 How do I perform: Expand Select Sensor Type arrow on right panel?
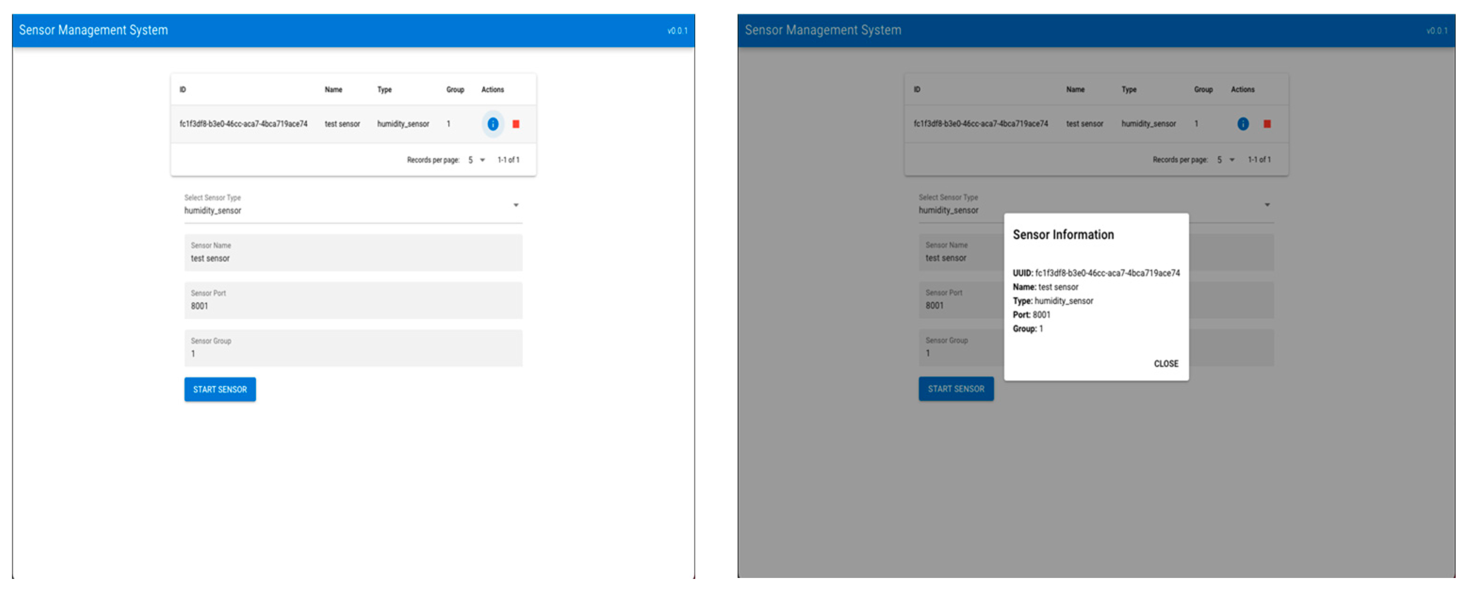point(1266,205)
